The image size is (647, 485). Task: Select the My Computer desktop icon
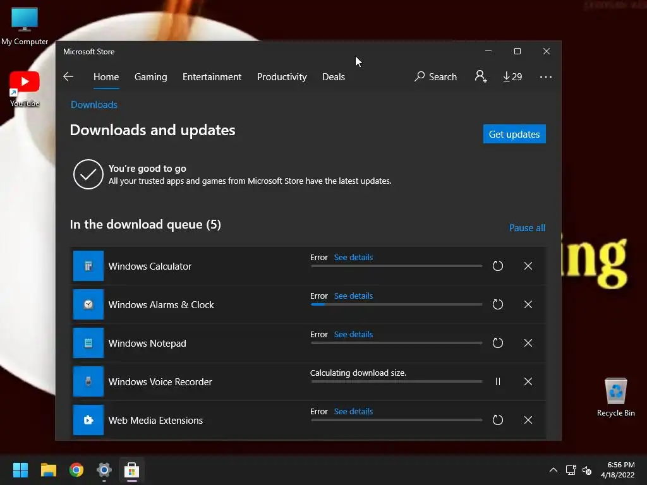[x=25, y=27]
